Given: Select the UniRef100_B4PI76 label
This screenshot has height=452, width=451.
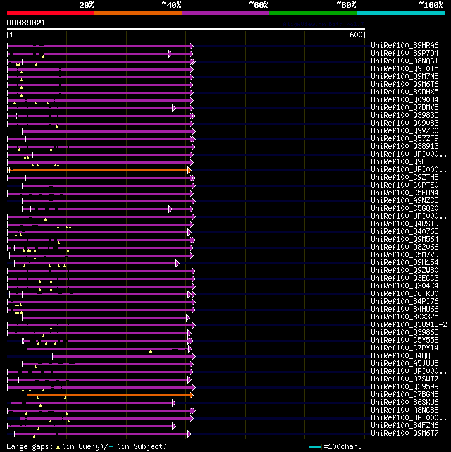Looking at the screenshot, I should point(404,302).
